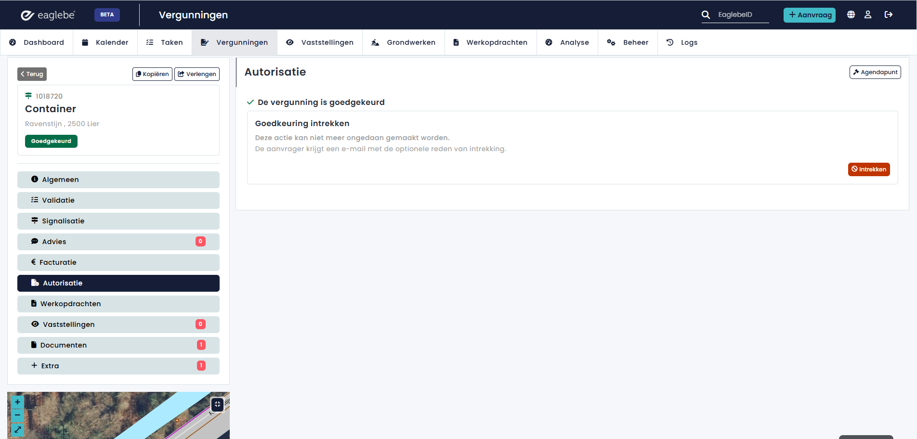
Task: Open the Advies section in sidebar
Action: (x=118, y=242)
